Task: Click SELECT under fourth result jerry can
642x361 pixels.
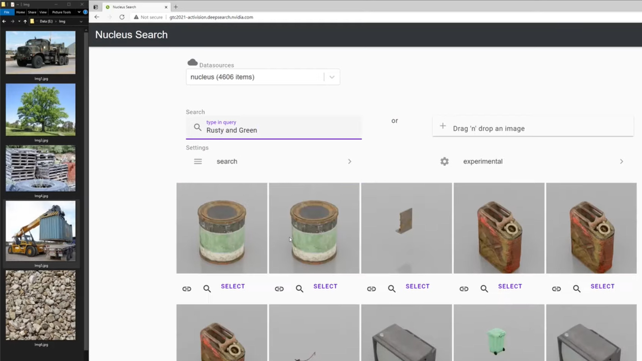Action: pos(510,287)
